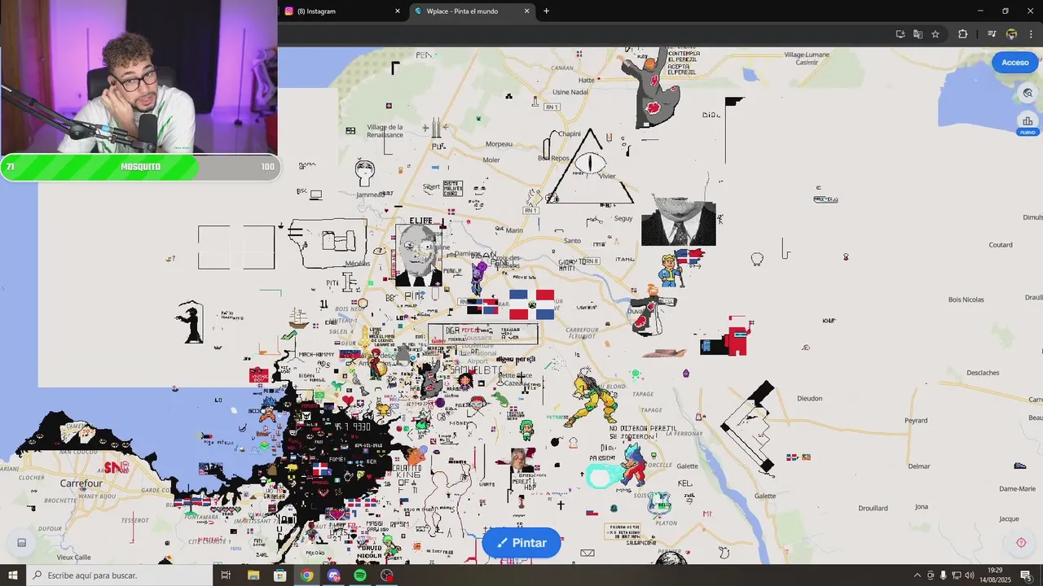This screenshot has height=586, width=1043.
Task: Open the Windows notification center
Action: coord(1026,575)
